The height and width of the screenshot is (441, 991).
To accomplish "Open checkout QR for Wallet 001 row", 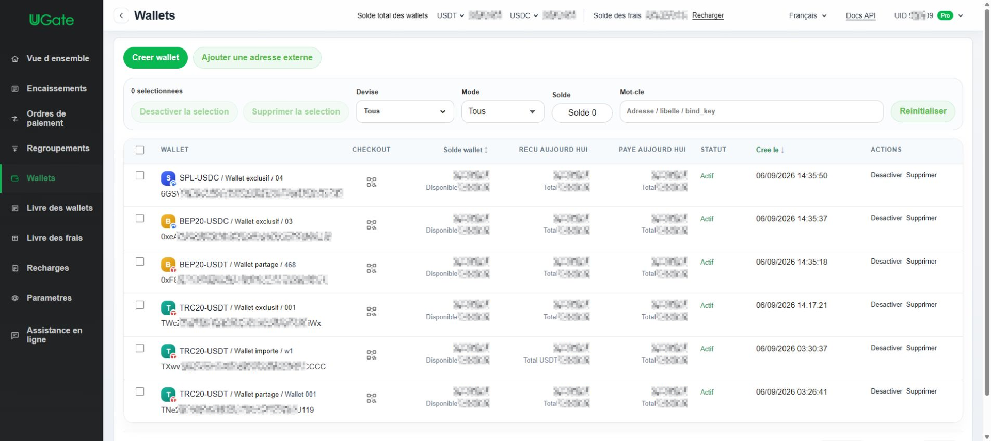I will 372,398.
